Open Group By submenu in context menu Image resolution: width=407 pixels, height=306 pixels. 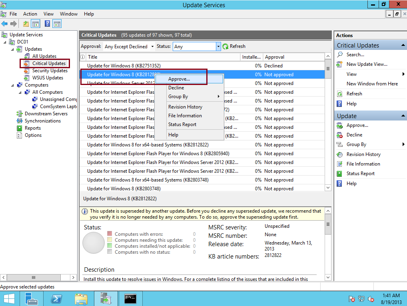(189, 97)
